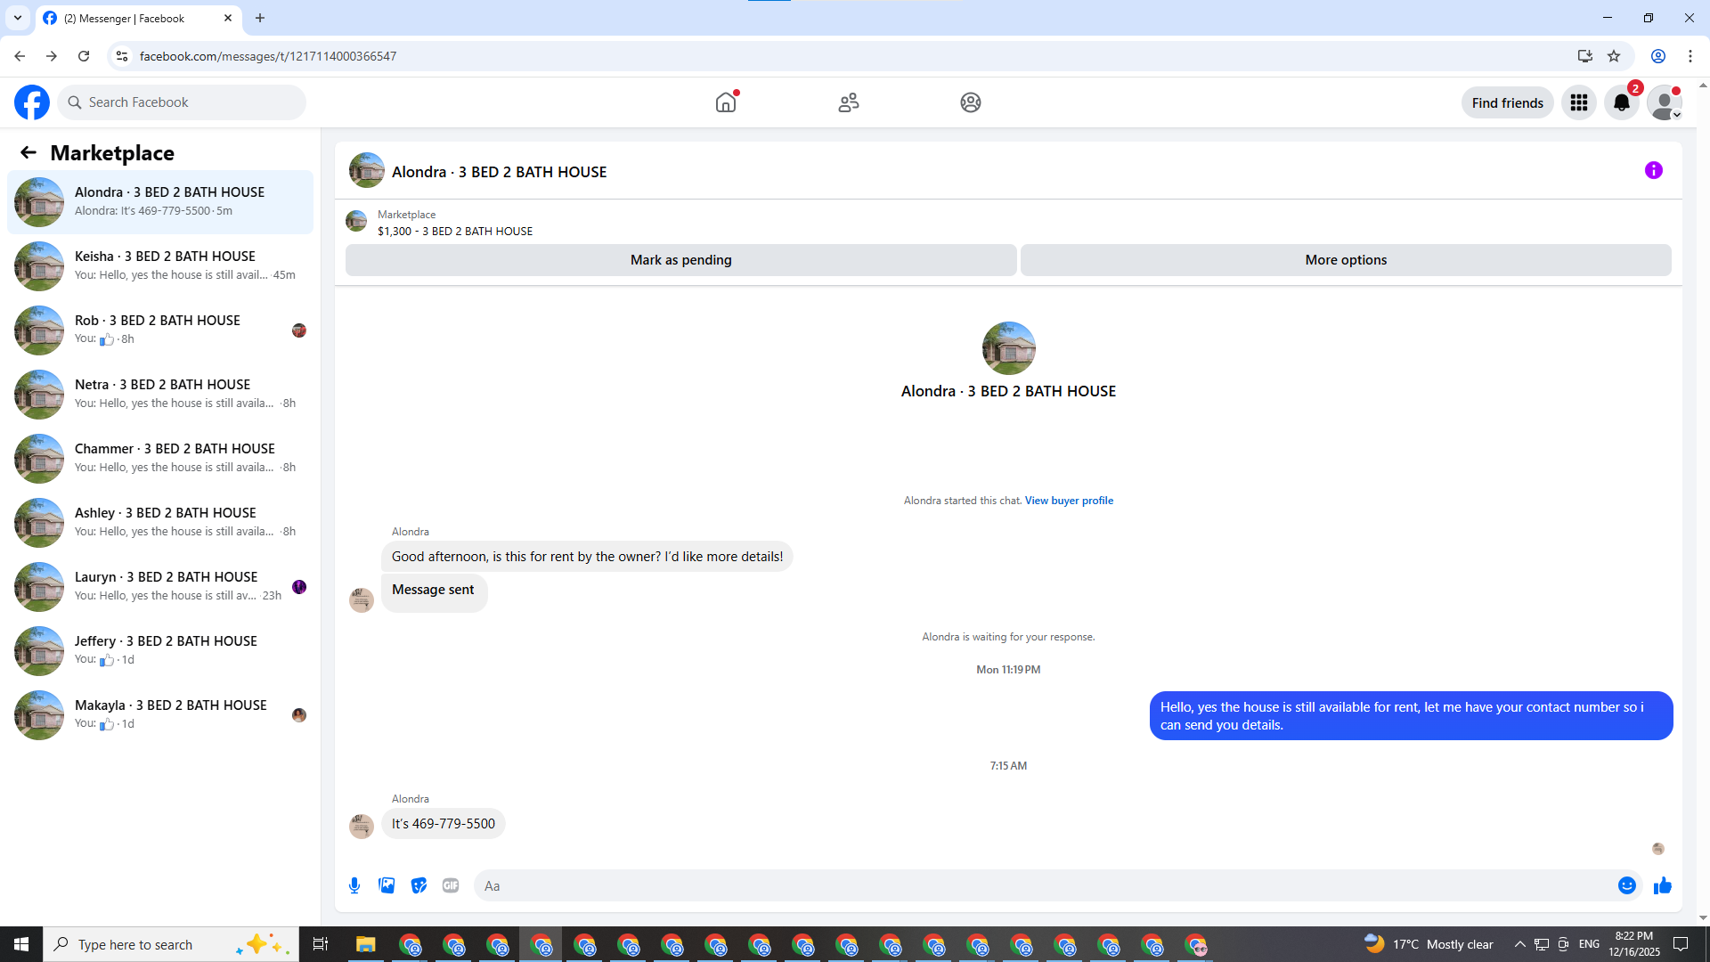Image resolution: width=1710 pixels, height=962 pixels.
Task: Click the Find friends button
Action: (x=1508, y=102)
